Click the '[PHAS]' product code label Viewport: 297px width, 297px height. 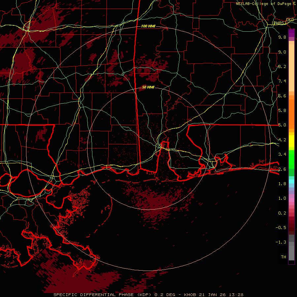pos(279,23)
